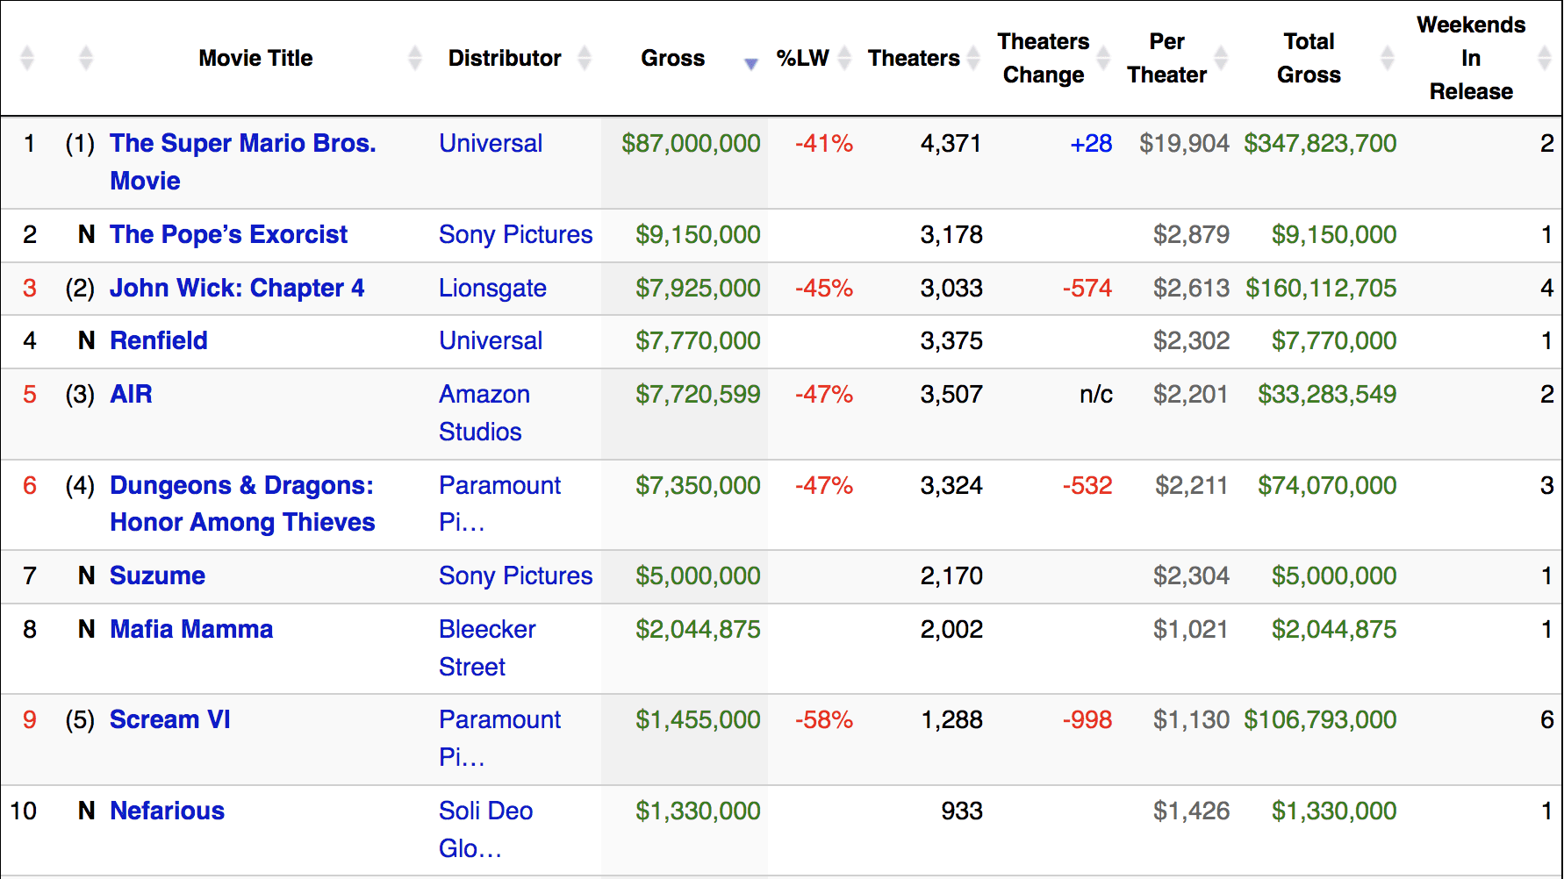
Task: Select the Movie Title column header
Action: [255, 58]
